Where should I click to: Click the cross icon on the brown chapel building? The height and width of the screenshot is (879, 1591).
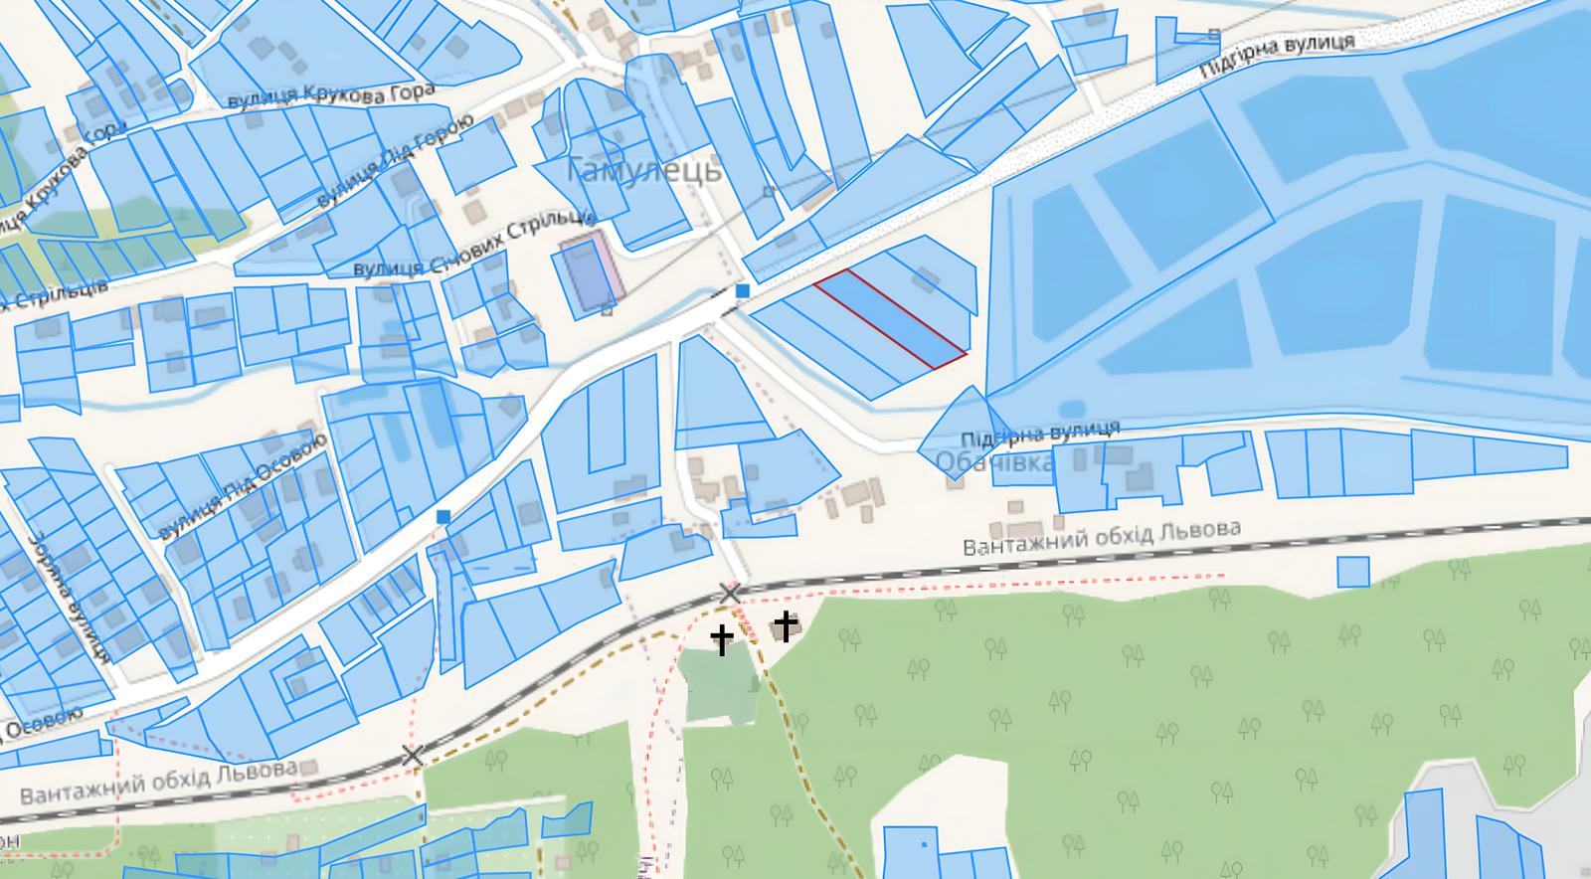coord(786,625)
